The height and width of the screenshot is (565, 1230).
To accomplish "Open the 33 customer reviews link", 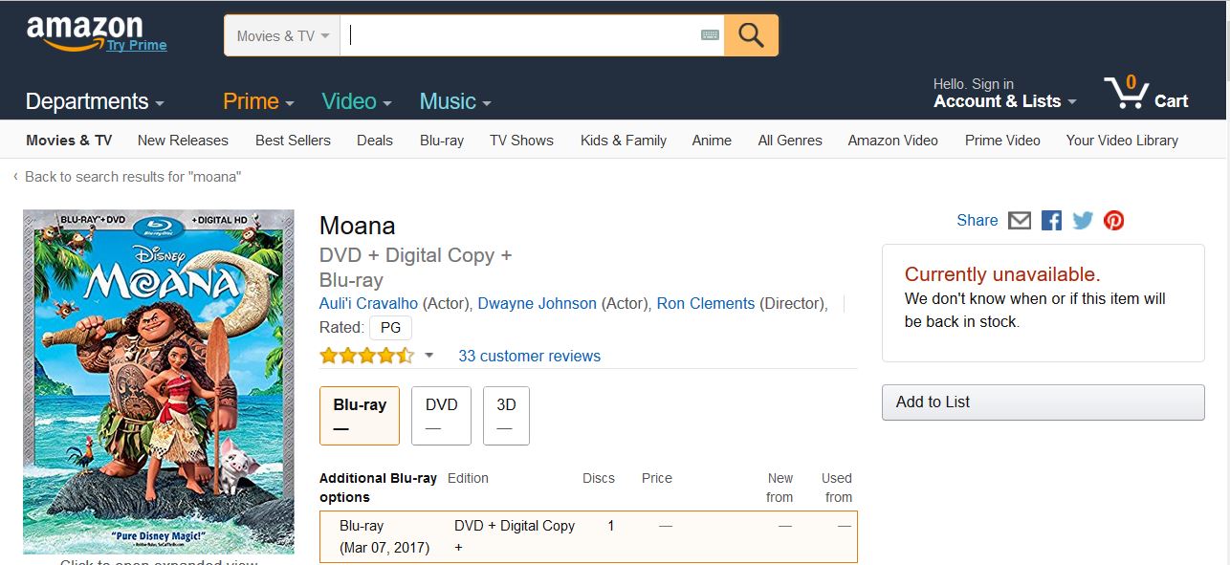I will pyautogui.click(x=529, y=356).
